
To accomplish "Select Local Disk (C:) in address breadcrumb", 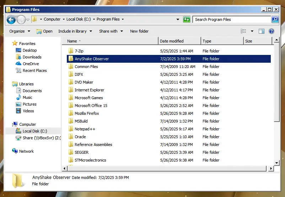I will pyautogui.click(x=79, y=19).
